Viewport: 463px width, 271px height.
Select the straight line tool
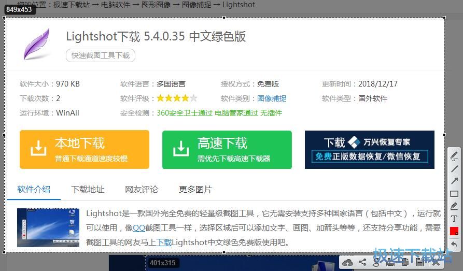point(454,169)
